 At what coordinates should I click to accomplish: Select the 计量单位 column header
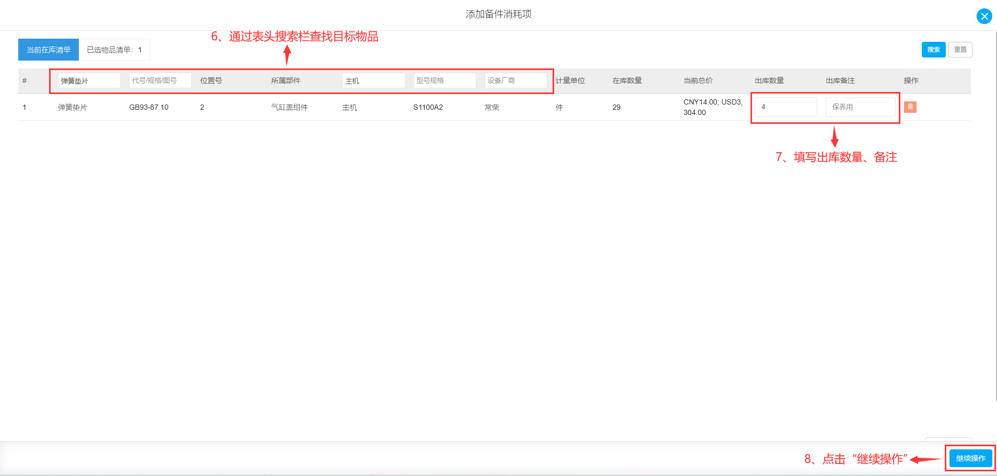(x=570, y=80)
